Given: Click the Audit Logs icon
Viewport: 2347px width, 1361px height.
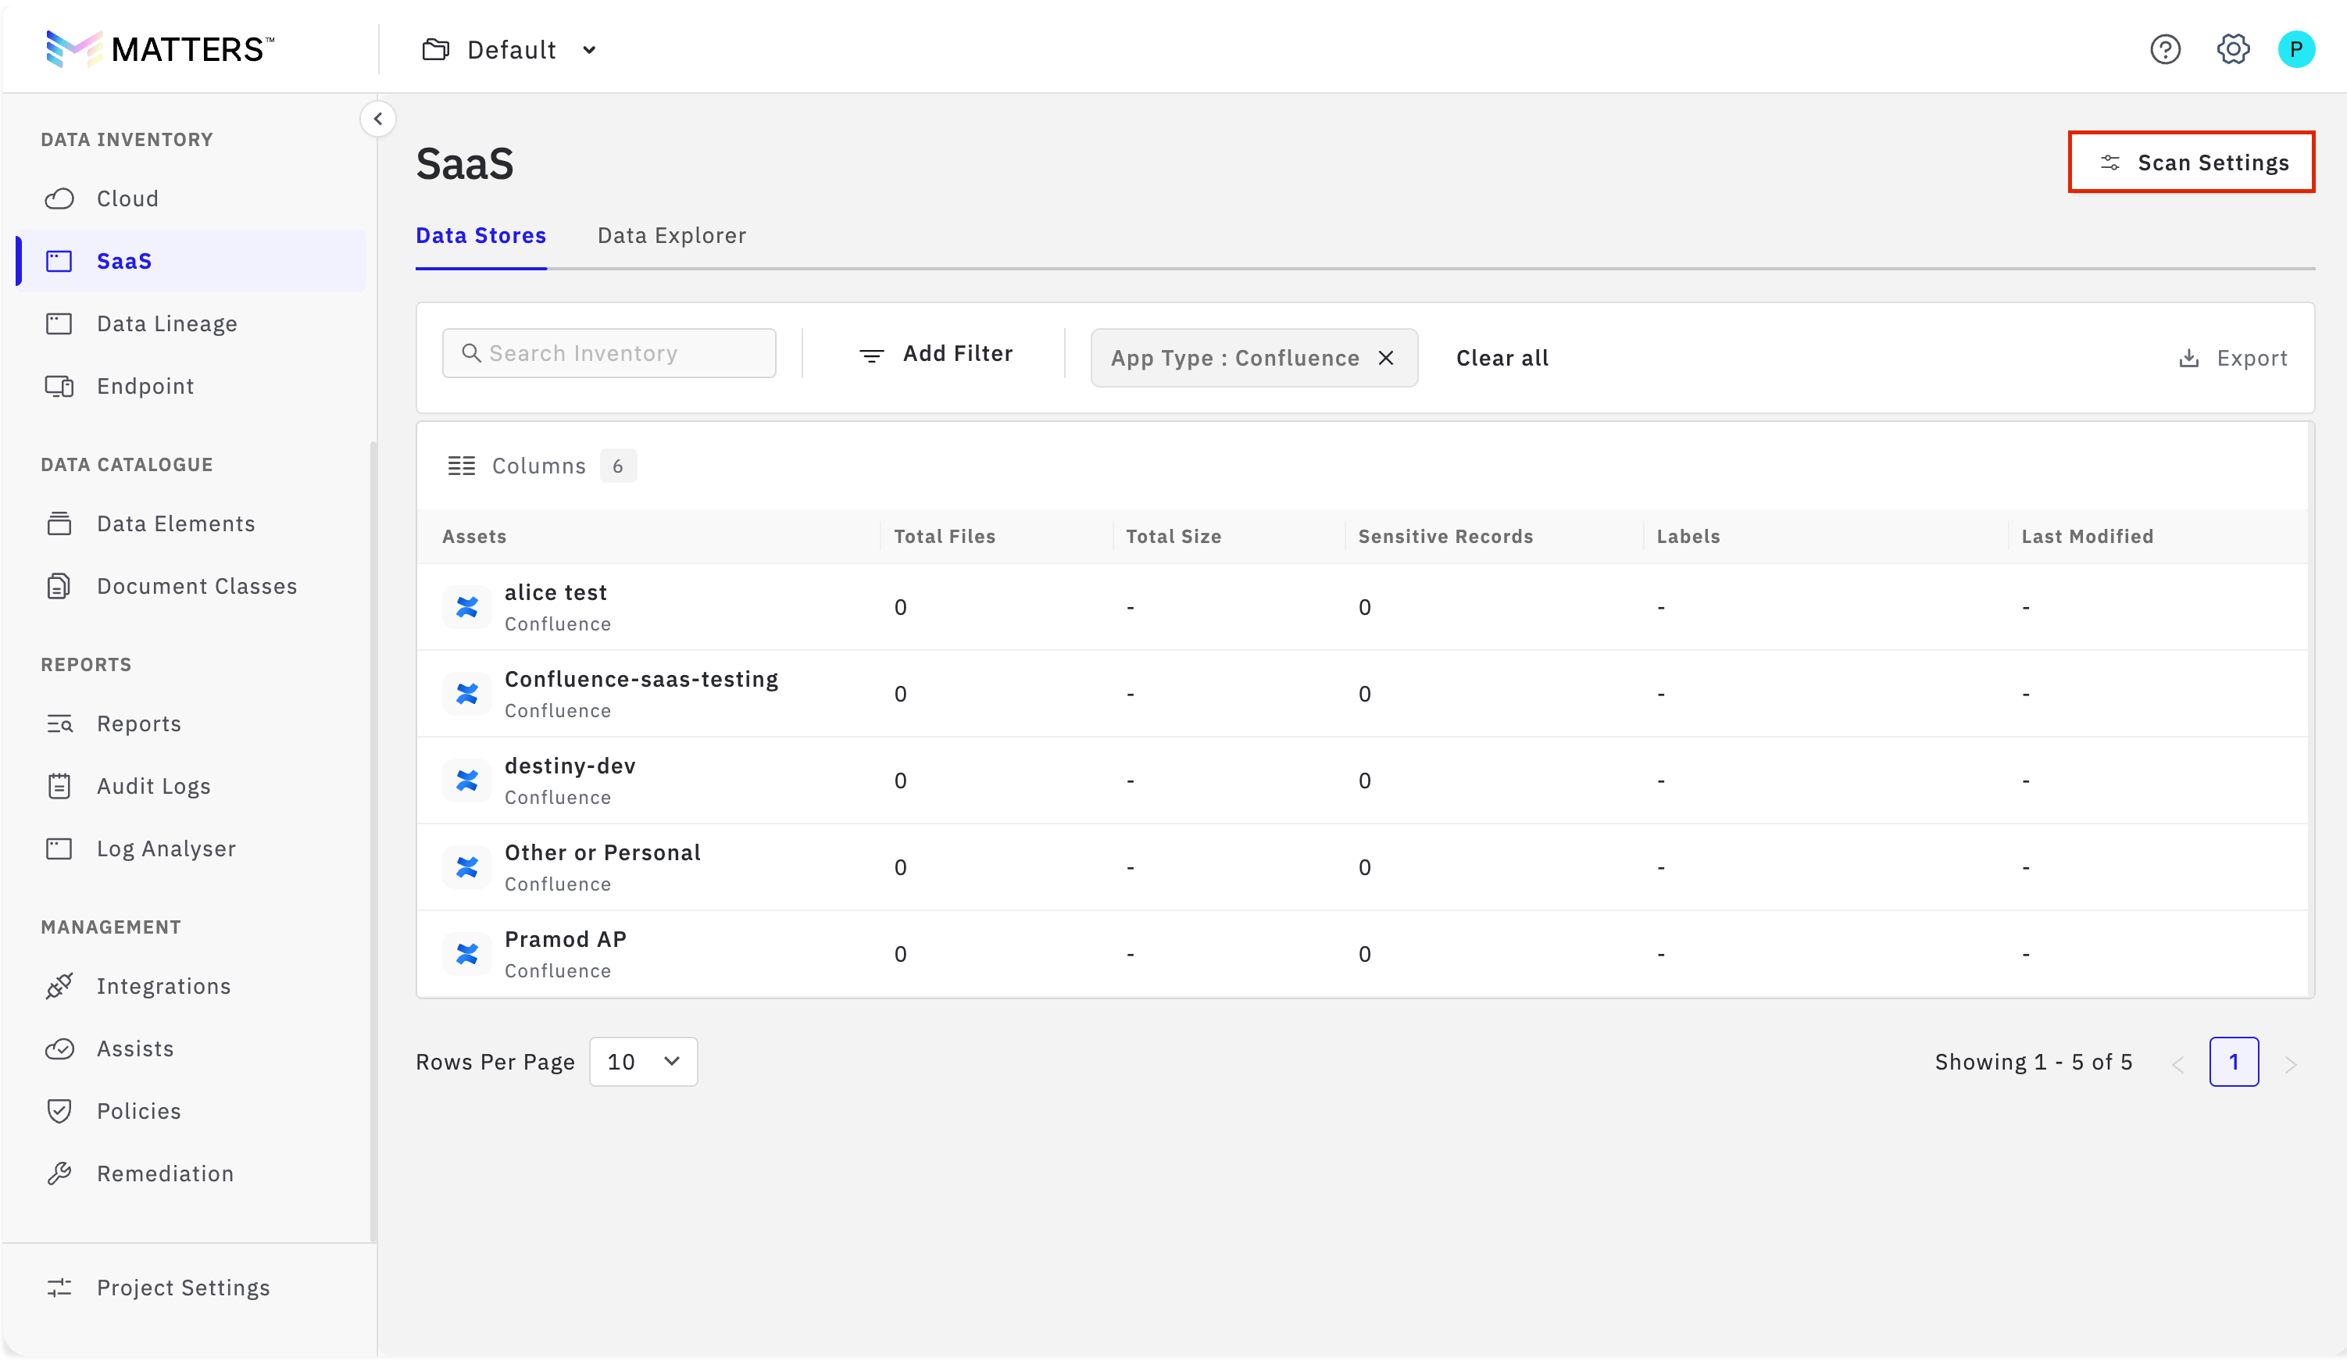Looking at the screenshot, I should tap(59, 786).
